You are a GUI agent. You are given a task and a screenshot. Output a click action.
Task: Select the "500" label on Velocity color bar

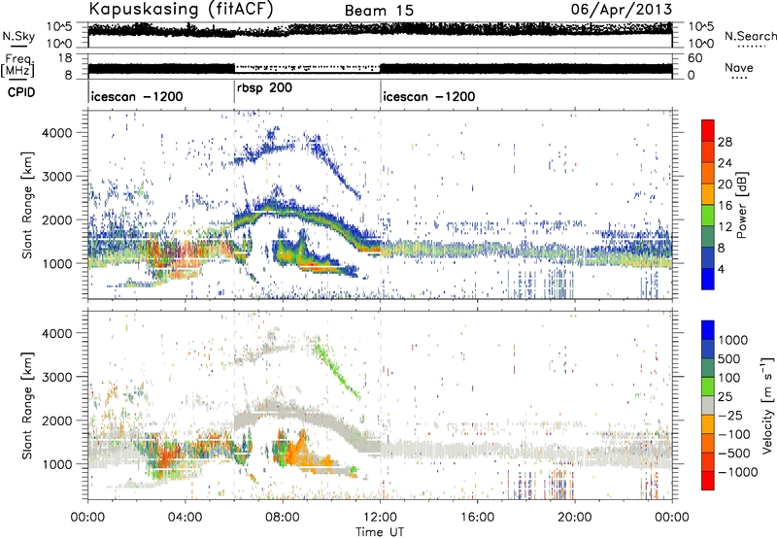click(x=729, y=358)
